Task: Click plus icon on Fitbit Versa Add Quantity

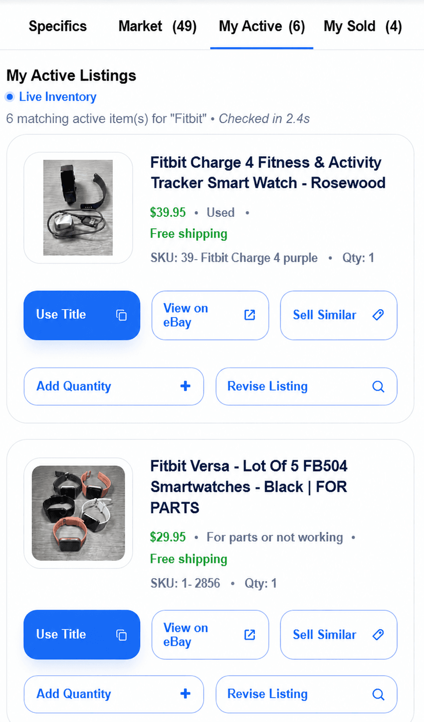Action: click(186, 694)
